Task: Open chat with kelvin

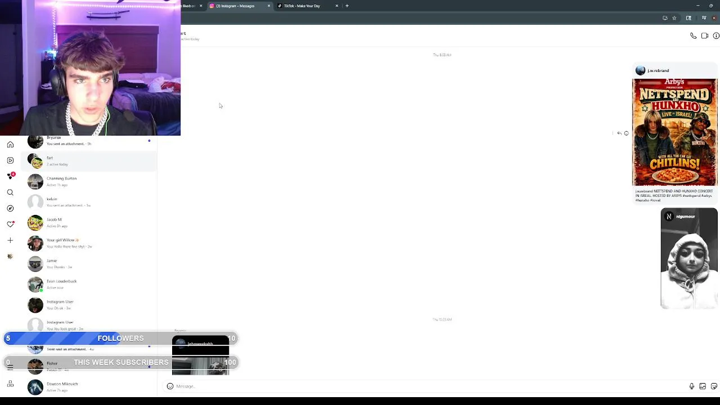Action: [90, 202]
